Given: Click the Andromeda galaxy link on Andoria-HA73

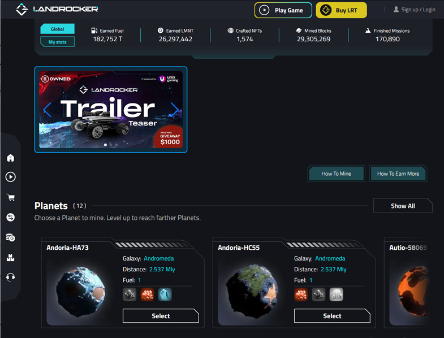Looking at the screenshot, I should point(158,258).
